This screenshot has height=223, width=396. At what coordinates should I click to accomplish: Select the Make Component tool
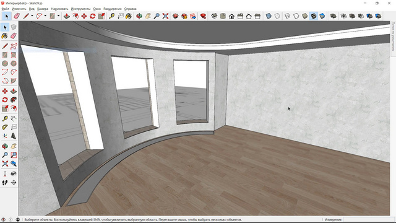tap(14, 27)
